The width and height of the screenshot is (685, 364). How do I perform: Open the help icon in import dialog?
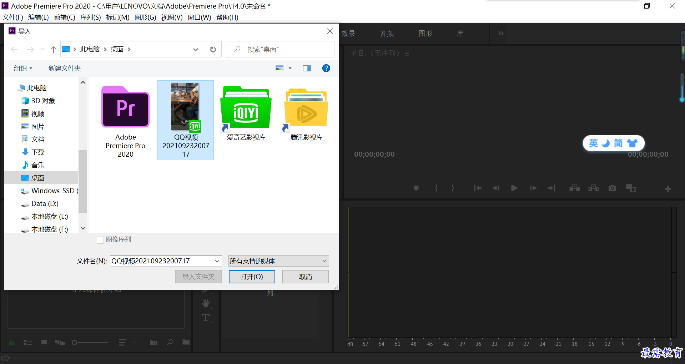point(326,68)
